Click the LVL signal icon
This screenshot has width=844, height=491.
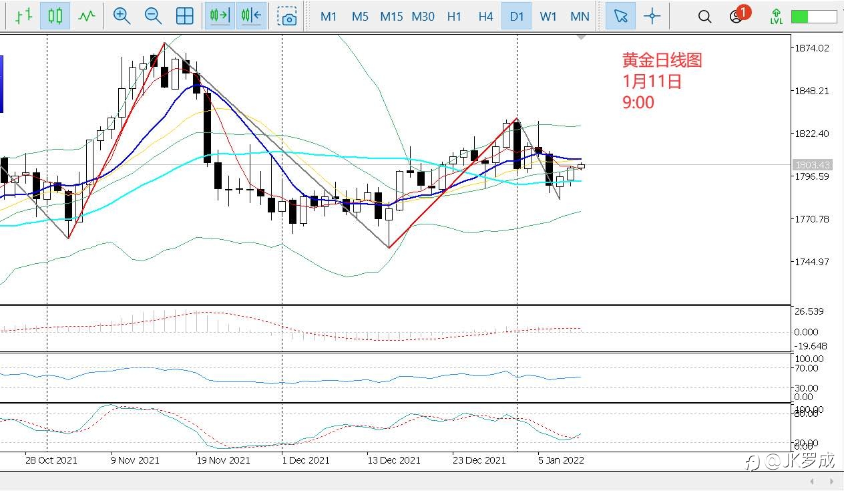pos(776,17)
